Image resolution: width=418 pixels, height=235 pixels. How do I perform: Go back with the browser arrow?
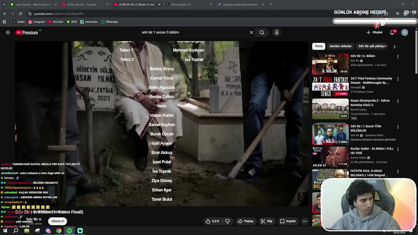tap(5, 14)
